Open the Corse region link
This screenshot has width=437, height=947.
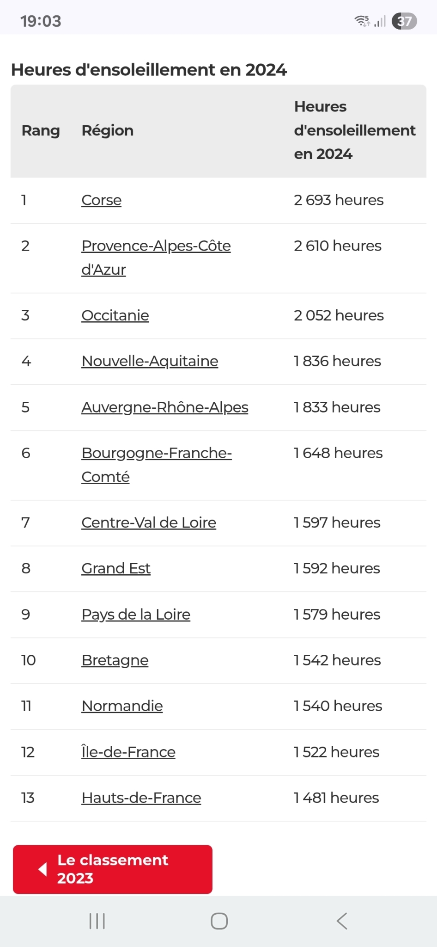coord(101,200)
